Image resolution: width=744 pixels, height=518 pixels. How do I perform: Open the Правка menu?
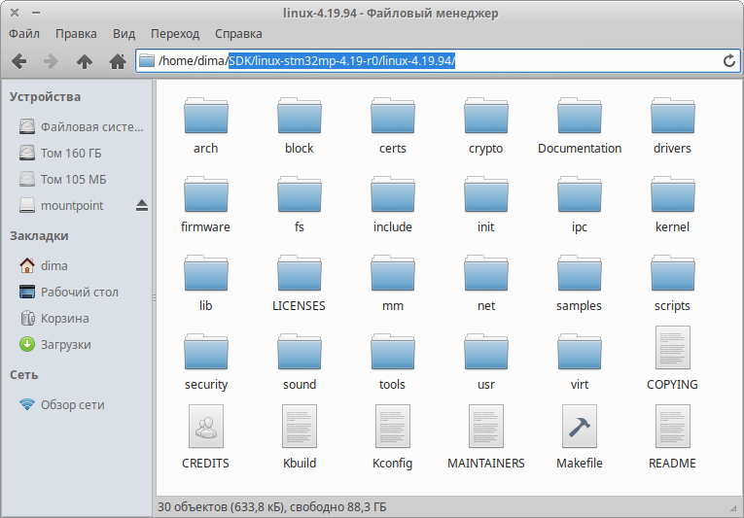click(x=76, y=34)
